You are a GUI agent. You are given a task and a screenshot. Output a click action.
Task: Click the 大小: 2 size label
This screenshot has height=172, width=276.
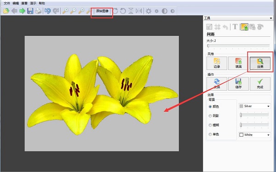click(211, 40)
